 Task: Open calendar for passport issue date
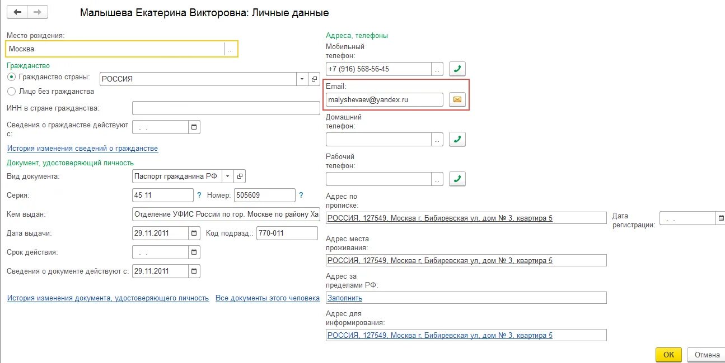click(x=194, y=233)
